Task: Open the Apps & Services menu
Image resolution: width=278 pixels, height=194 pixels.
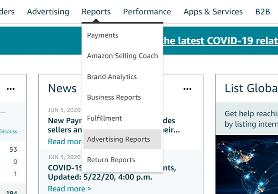Action: coord(213,12)
